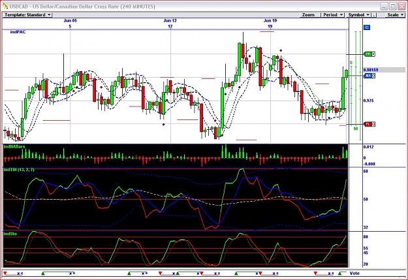Viewport: 408px width, 280px height.
Task: Open the Period dropdown
Action: 333,15
